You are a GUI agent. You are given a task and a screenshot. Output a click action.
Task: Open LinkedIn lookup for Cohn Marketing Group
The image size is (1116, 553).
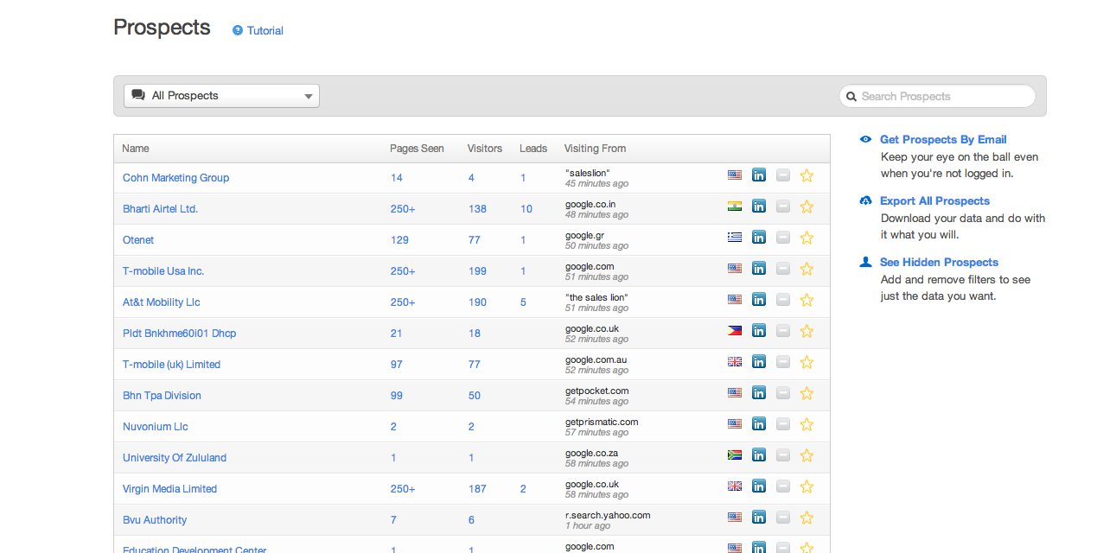(x=758, y=175)
